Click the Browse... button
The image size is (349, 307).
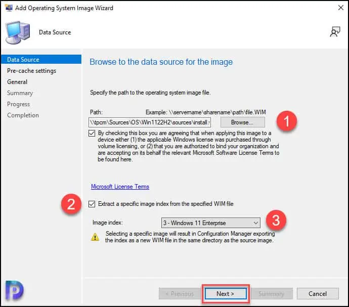(243, 122)
